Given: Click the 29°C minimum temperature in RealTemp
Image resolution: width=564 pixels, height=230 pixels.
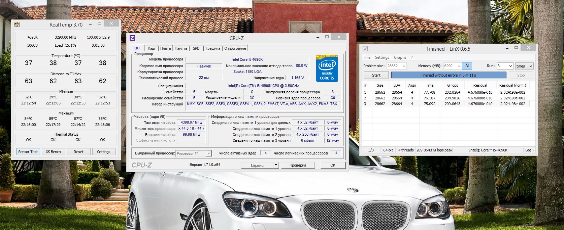Looking at the screenshot, I should [x=53, y=97].
